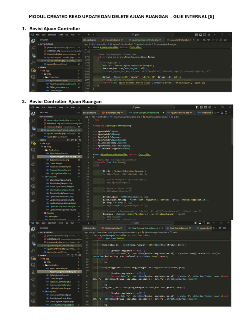Screen dimensions: 243x324
Task: Collapse the Models folder in the explorer tree
Action: (x=42, y=213)
